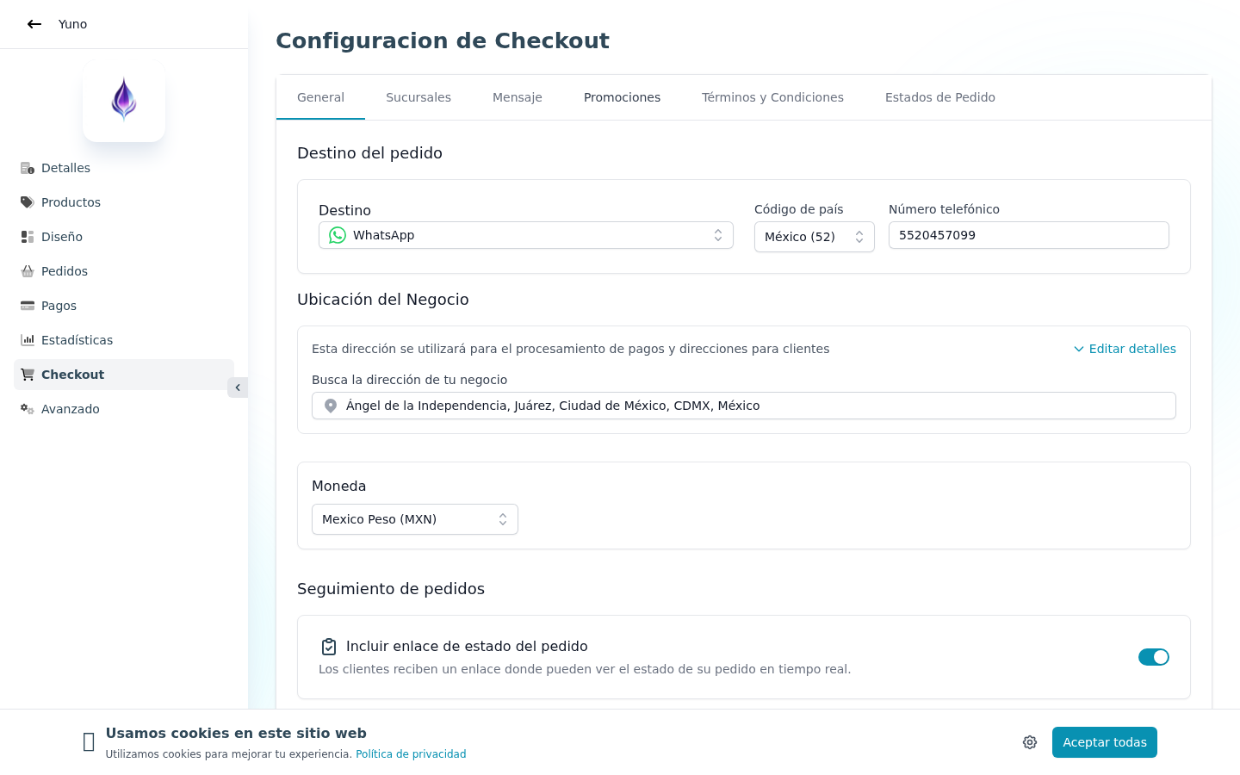Select the Productos tag icon
This screenshot has height=775, width=1240.
26,202
